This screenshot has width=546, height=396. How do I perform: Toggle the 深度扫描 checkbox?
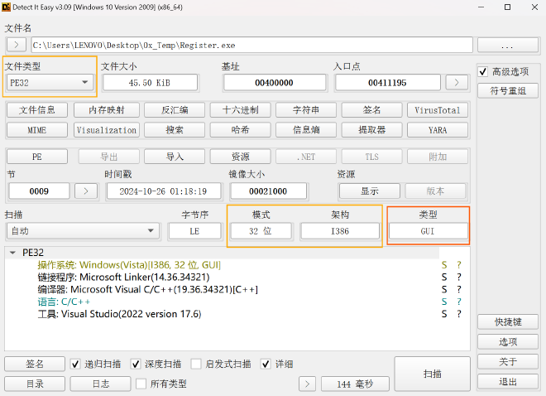coord(136,365)
